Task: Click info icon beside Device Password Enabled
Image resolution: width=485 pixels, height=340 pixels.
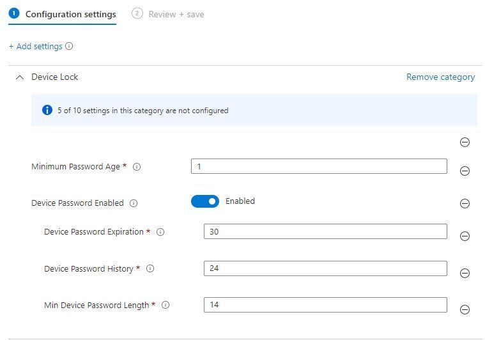Action: click(x=134, y=203)
